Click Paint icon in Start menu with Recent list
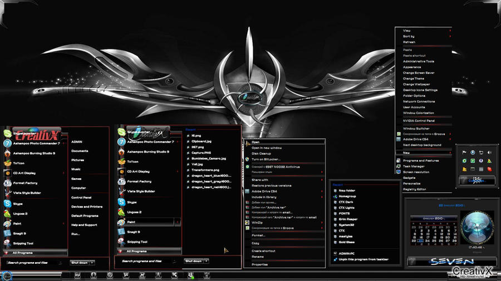Image resolution: width=501 pixels, height=281 pixels. pos(121,222)
